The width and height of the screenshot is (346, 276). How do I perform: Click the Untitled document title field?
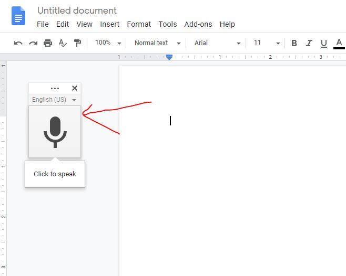coord(77,10)
